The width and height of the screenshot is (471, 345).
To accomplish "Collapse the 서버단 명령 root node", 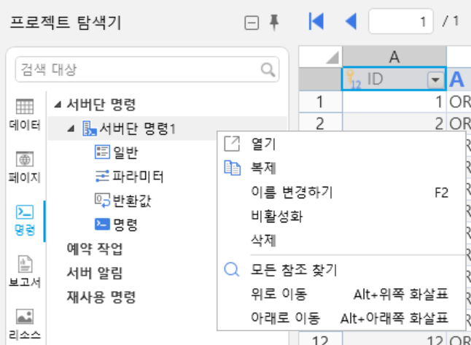I will coord(58,104).
